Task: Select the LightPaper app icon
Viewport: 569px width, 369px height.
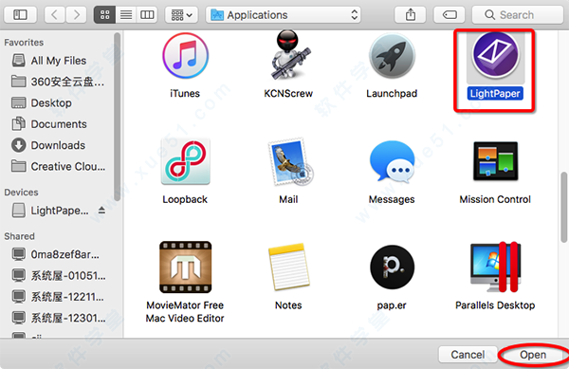Action: tap(495, 55)
